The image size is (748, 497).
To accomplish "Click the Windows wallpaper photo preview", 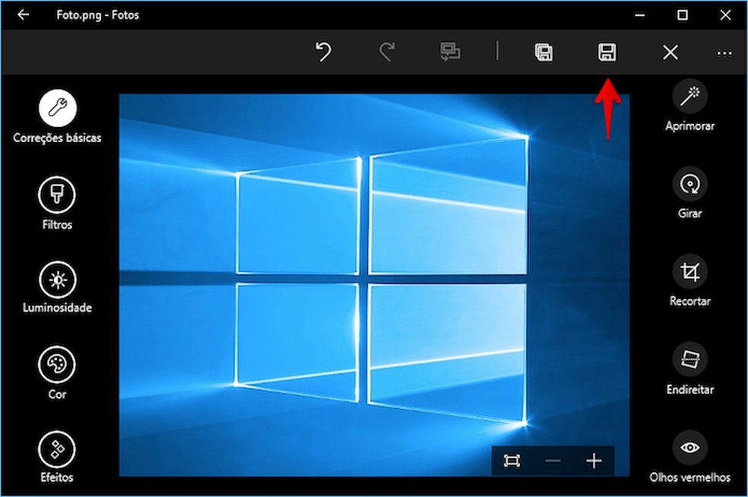I will [374, 285].
